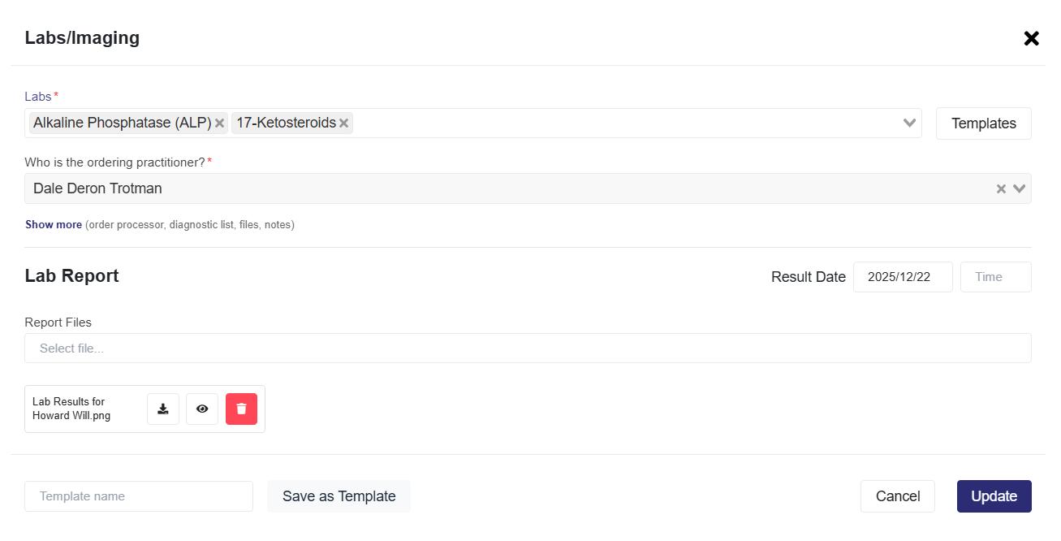The image size is (1061, 541).
Task: Close the Labs/Imaging dialog
Action: tap(1031, 38)
